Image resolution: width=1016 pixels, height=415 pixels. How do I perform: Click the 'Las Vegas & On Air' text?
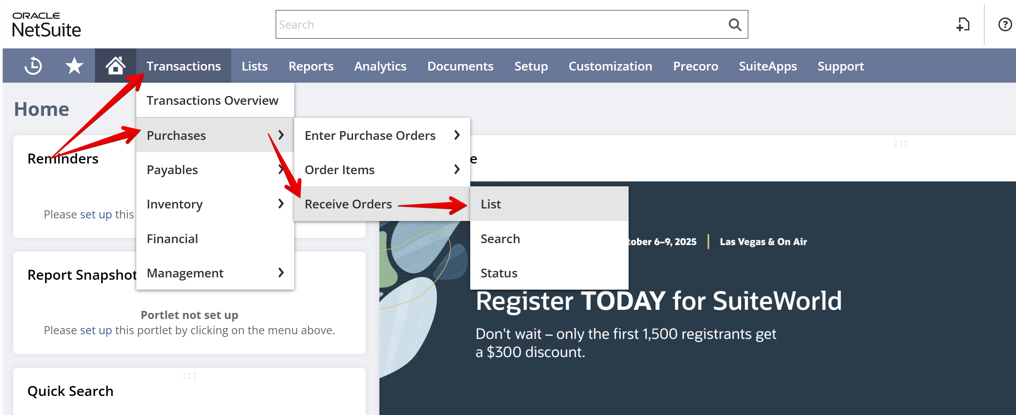tap(763, 242)
